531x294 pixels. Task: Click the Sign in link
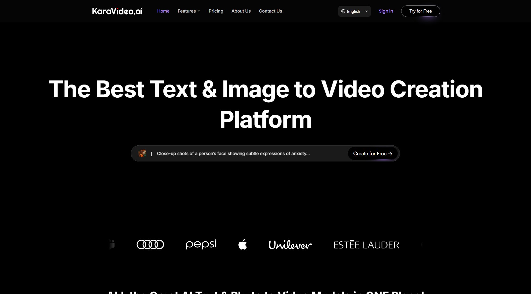point(386,11)
